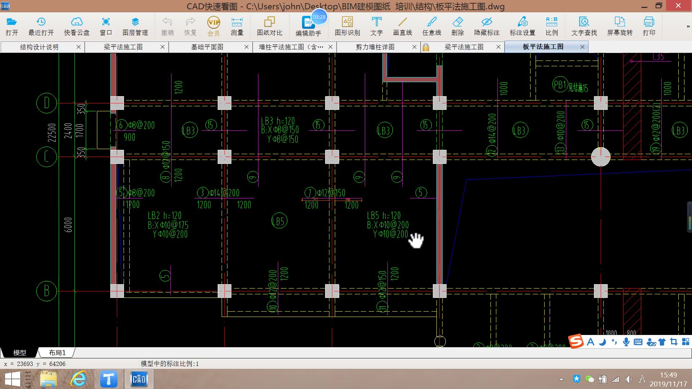
Task: Toggle the lock icon beside 梁平法施工图 tab
Action: [426, 47]
